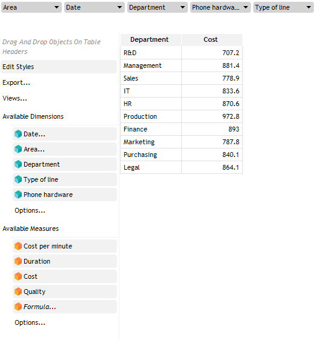
Task: Open the Date filter dropdown
Action: [95, 7]
